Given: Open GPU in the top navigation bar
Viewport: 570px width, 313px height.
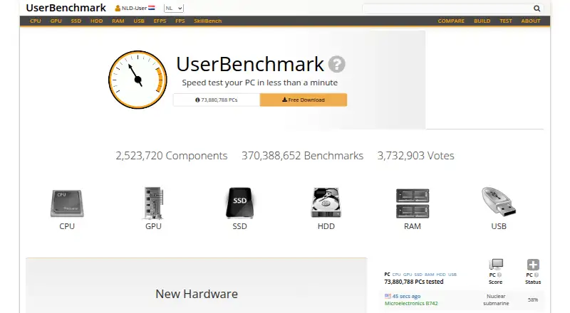Looking at the screenshot, I should click(x=56, y=21).
